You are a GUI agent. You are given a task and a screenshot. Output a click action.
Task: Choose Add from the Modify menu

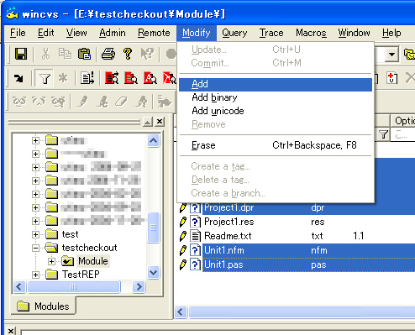276,84
